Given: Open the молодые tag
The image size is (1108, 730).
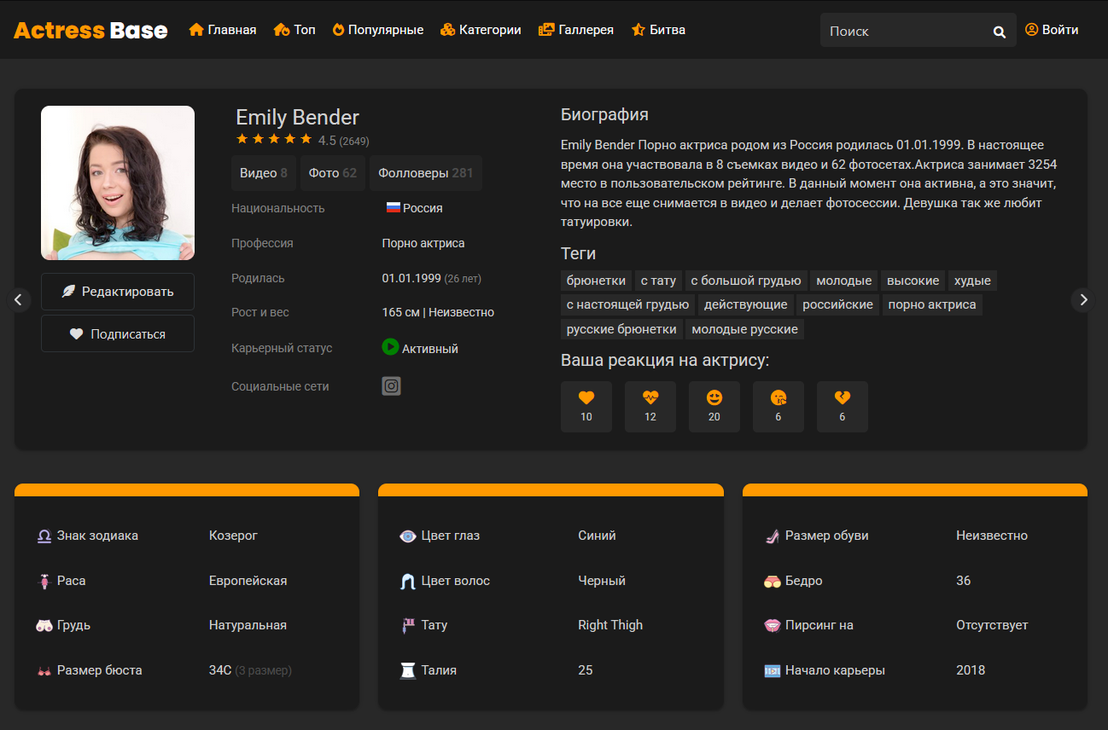Looking at the screenshot, I should click(x=844, y=281).
